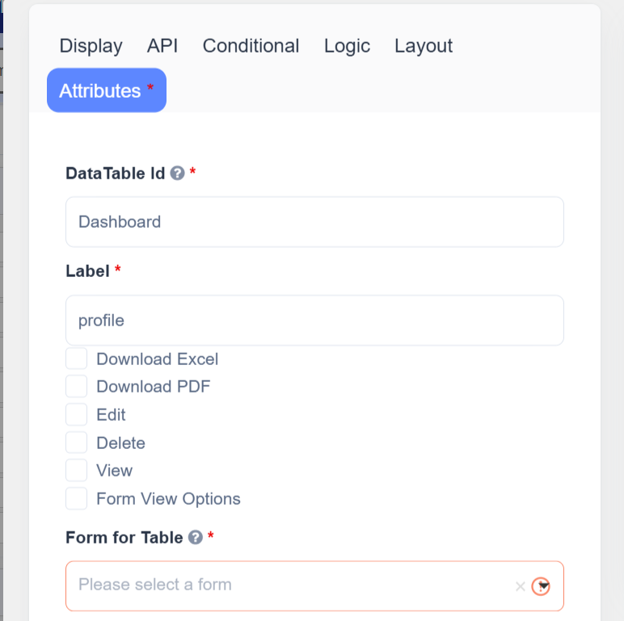Click the DataTable Id help icon
The height and width of the screenshot is (621, 624).
(x=178, y=173)
